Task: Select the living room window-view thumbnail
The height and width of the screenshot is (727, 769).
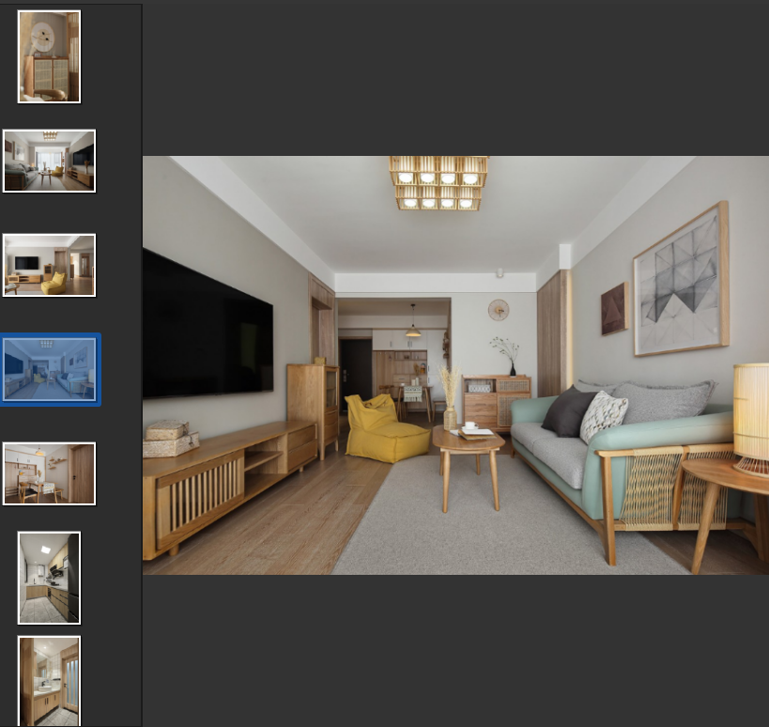Action: click(x=49, y=161)
